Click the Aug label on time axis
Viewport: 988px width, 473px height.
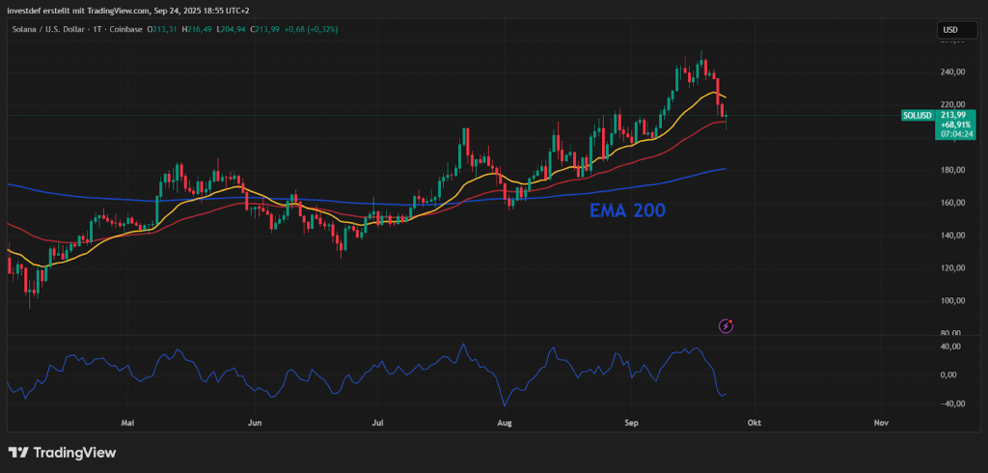click(503, 423)
